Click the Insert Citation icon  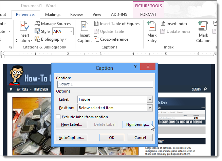(24, 26)
